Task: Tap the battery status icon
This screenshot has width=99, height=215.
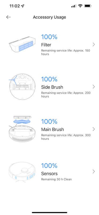Action: [x=88, y=6]
